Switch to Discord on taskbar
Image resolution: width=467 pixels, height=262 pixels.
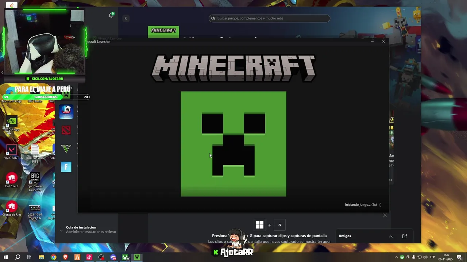coord(113,257)
